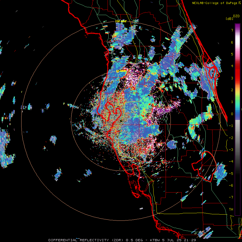Pick the gray negative band of color bar

[237, 136]
